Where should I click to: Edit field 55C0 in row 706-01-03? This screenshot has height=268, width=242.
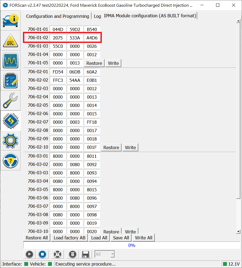click(58, 46)
